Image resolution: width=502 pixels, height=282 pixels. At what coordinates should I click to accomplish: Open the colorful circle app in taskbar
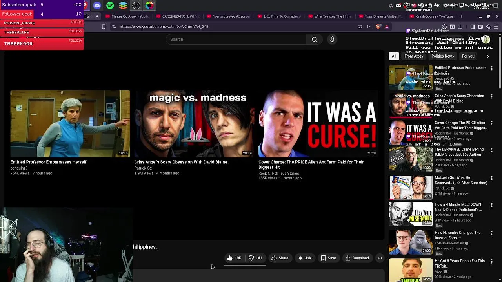(149, 5)
